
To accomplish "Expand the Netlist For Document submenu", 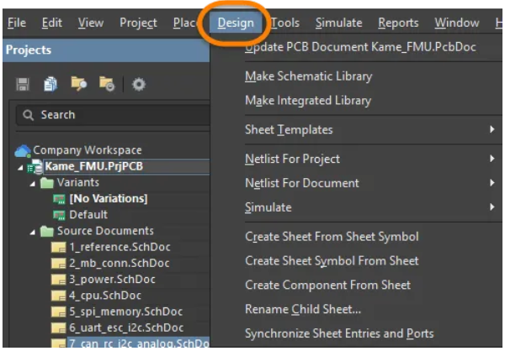I will [x=492, y=183].
